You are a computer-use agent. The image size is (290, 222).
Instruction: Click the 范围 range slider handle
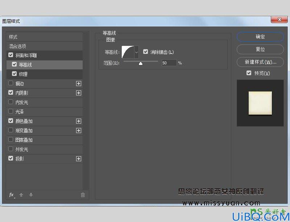pyautogui.click(x=141, y=64)
